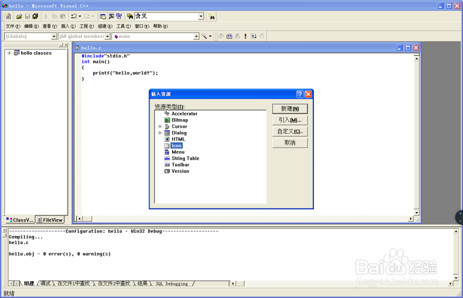Click the question mark help icon in 插入资源 dialog
The height and width of the screenshot is (298, 463).
300,94
